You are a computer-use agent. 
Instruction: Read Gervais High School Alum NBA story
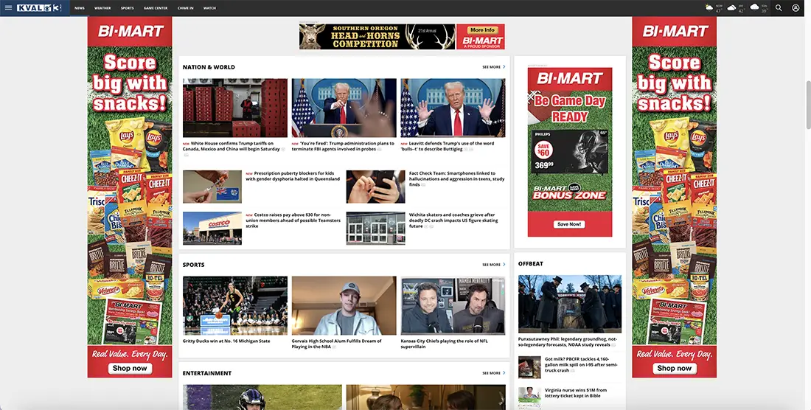[x=337, y=344]
